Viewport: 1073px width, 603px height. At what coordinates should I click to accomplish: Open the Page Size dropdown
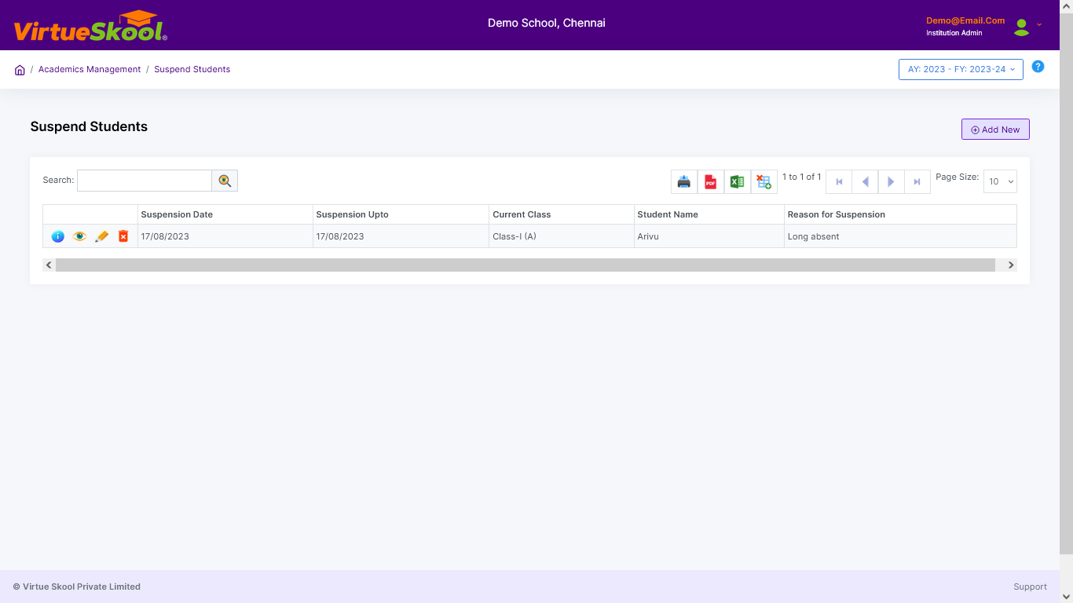click(x=1000, y=181)
